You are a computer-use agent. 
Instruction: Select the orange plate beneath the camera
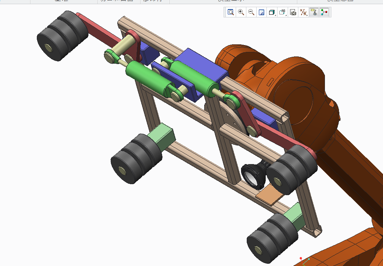pyautogui.click(x=270, y=194)
